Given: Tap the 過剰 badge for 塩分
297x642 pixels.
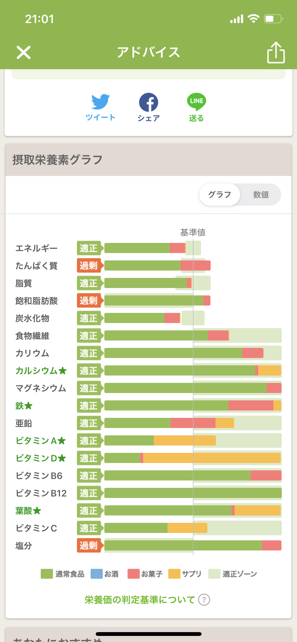Looking at the screenshot, I should click(89, 545).
